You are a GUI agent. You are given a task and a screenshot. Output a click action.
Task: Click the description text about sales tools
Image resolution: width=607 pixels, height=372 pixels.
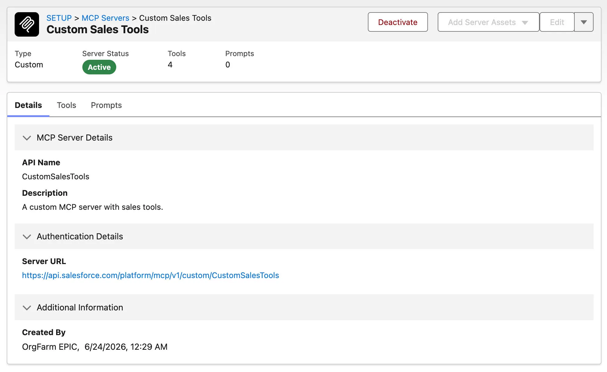(x=92, y=207)
